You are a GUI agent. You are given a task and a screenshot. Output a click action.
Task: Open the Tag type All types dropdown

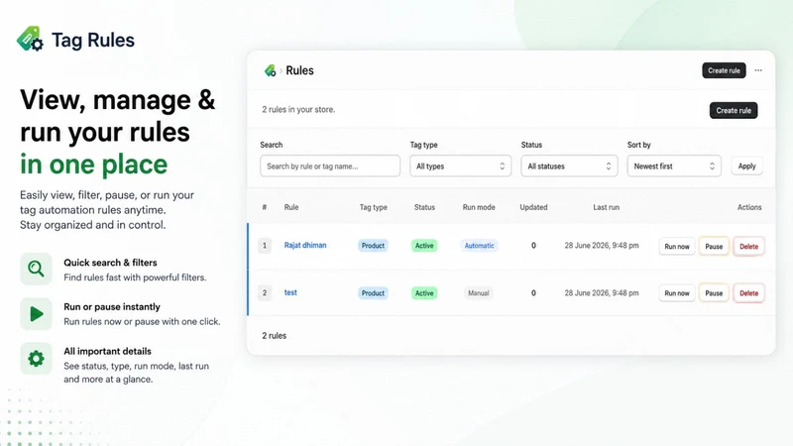click(460, 166)
